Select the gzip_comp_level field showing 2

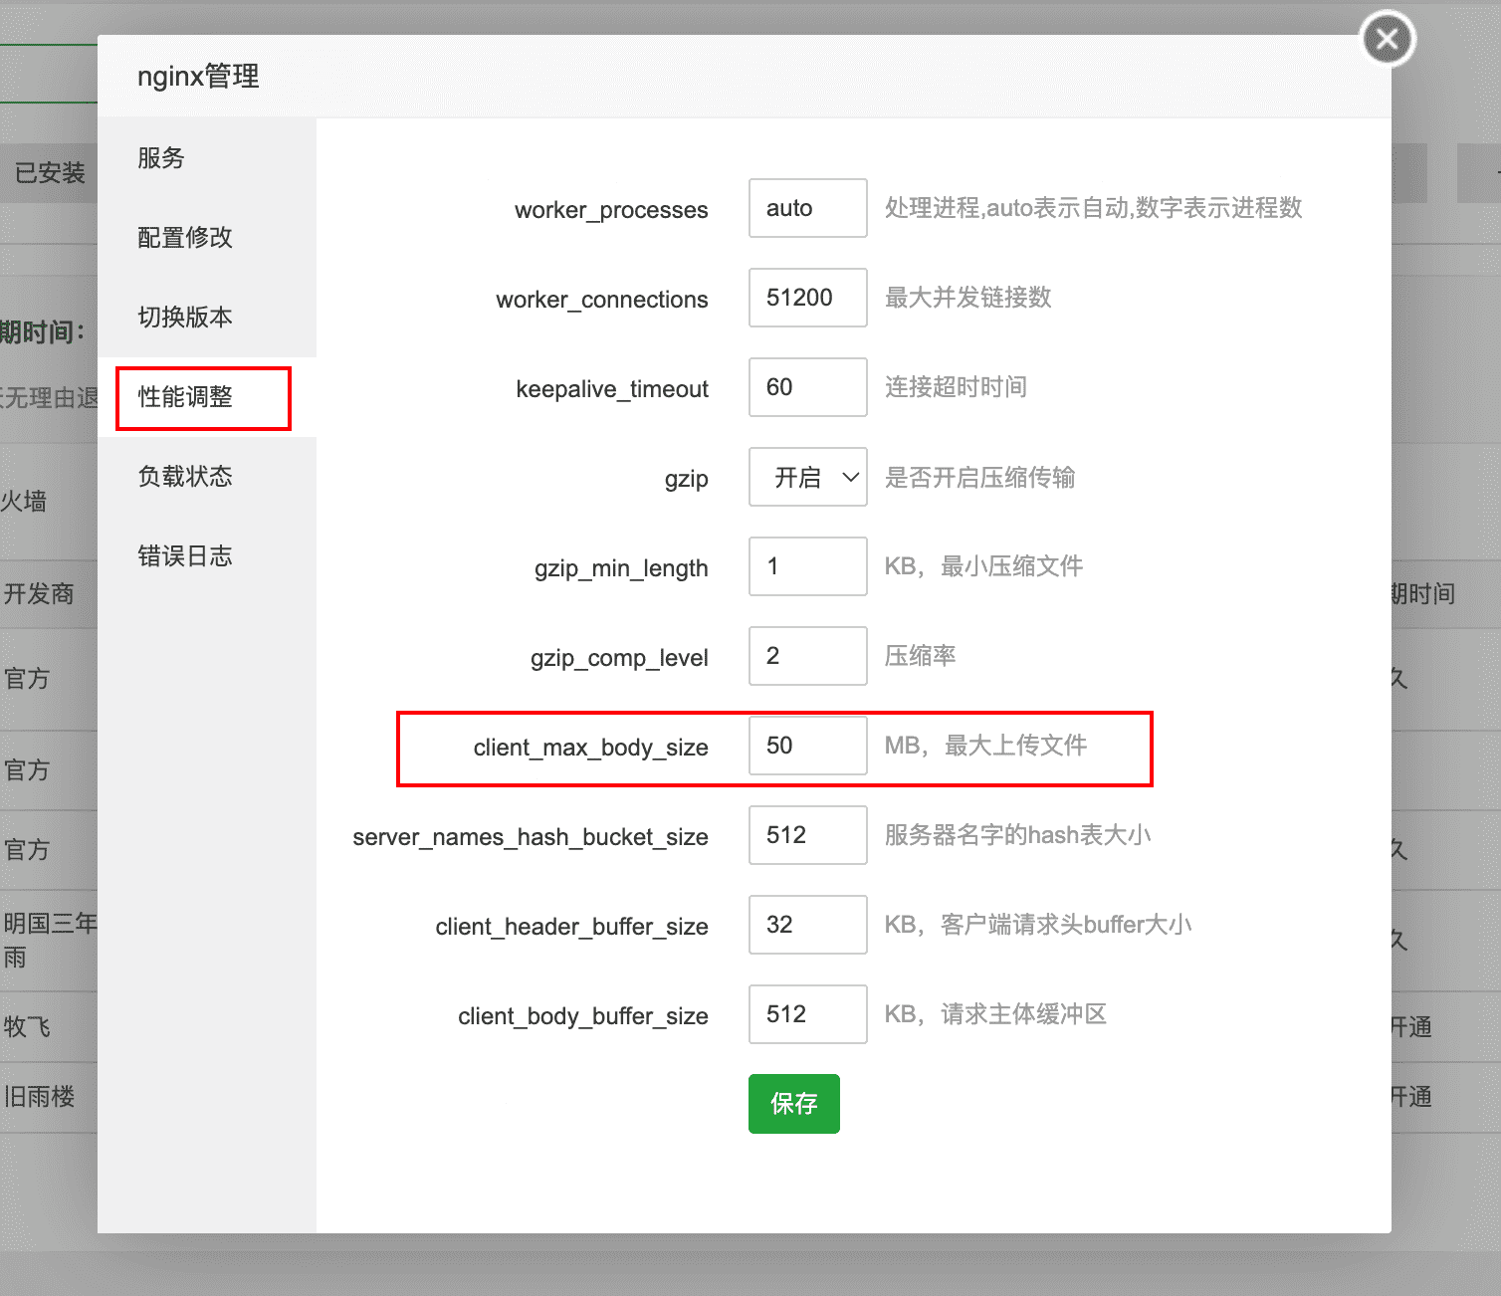807,656
